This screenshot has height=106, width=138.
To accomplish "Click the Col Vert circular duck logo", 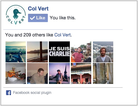I will [16, 15].
